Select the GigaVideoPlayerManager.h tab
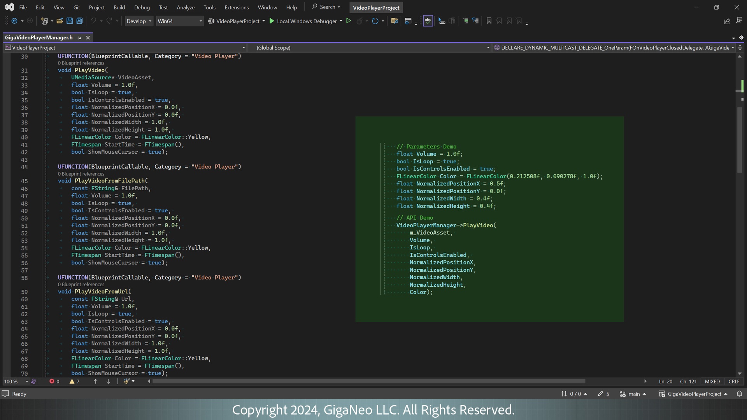 point(39,37)
